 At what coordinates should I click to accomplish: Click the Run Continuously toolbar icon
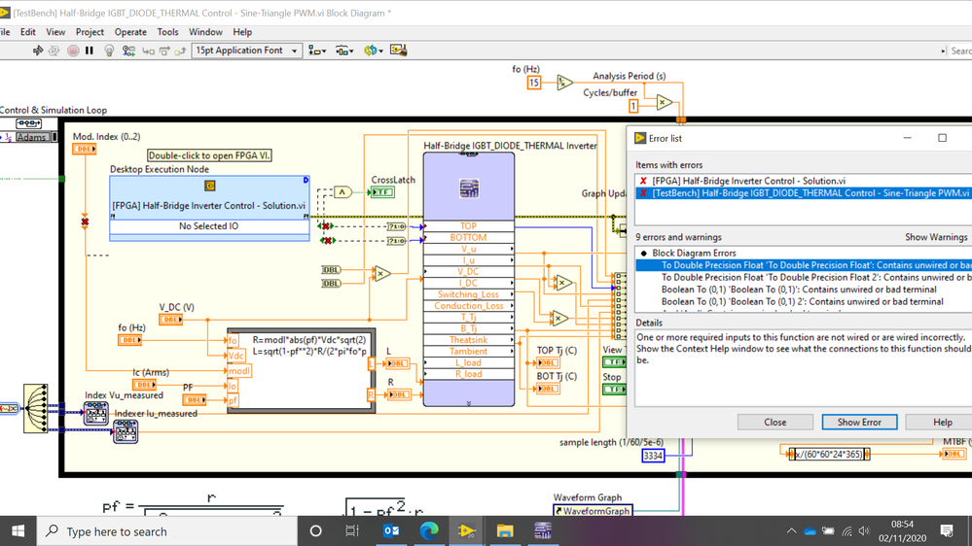point(54,51)
